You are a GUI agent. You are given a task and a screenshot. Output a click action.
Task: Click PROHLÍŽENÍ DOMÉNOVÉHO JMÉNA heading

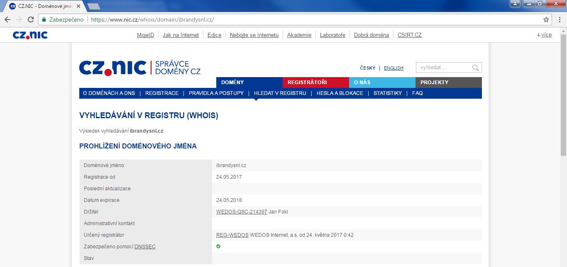[138, 146]
